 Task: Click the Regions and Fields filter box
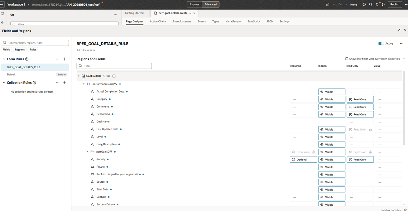(114, 66)
